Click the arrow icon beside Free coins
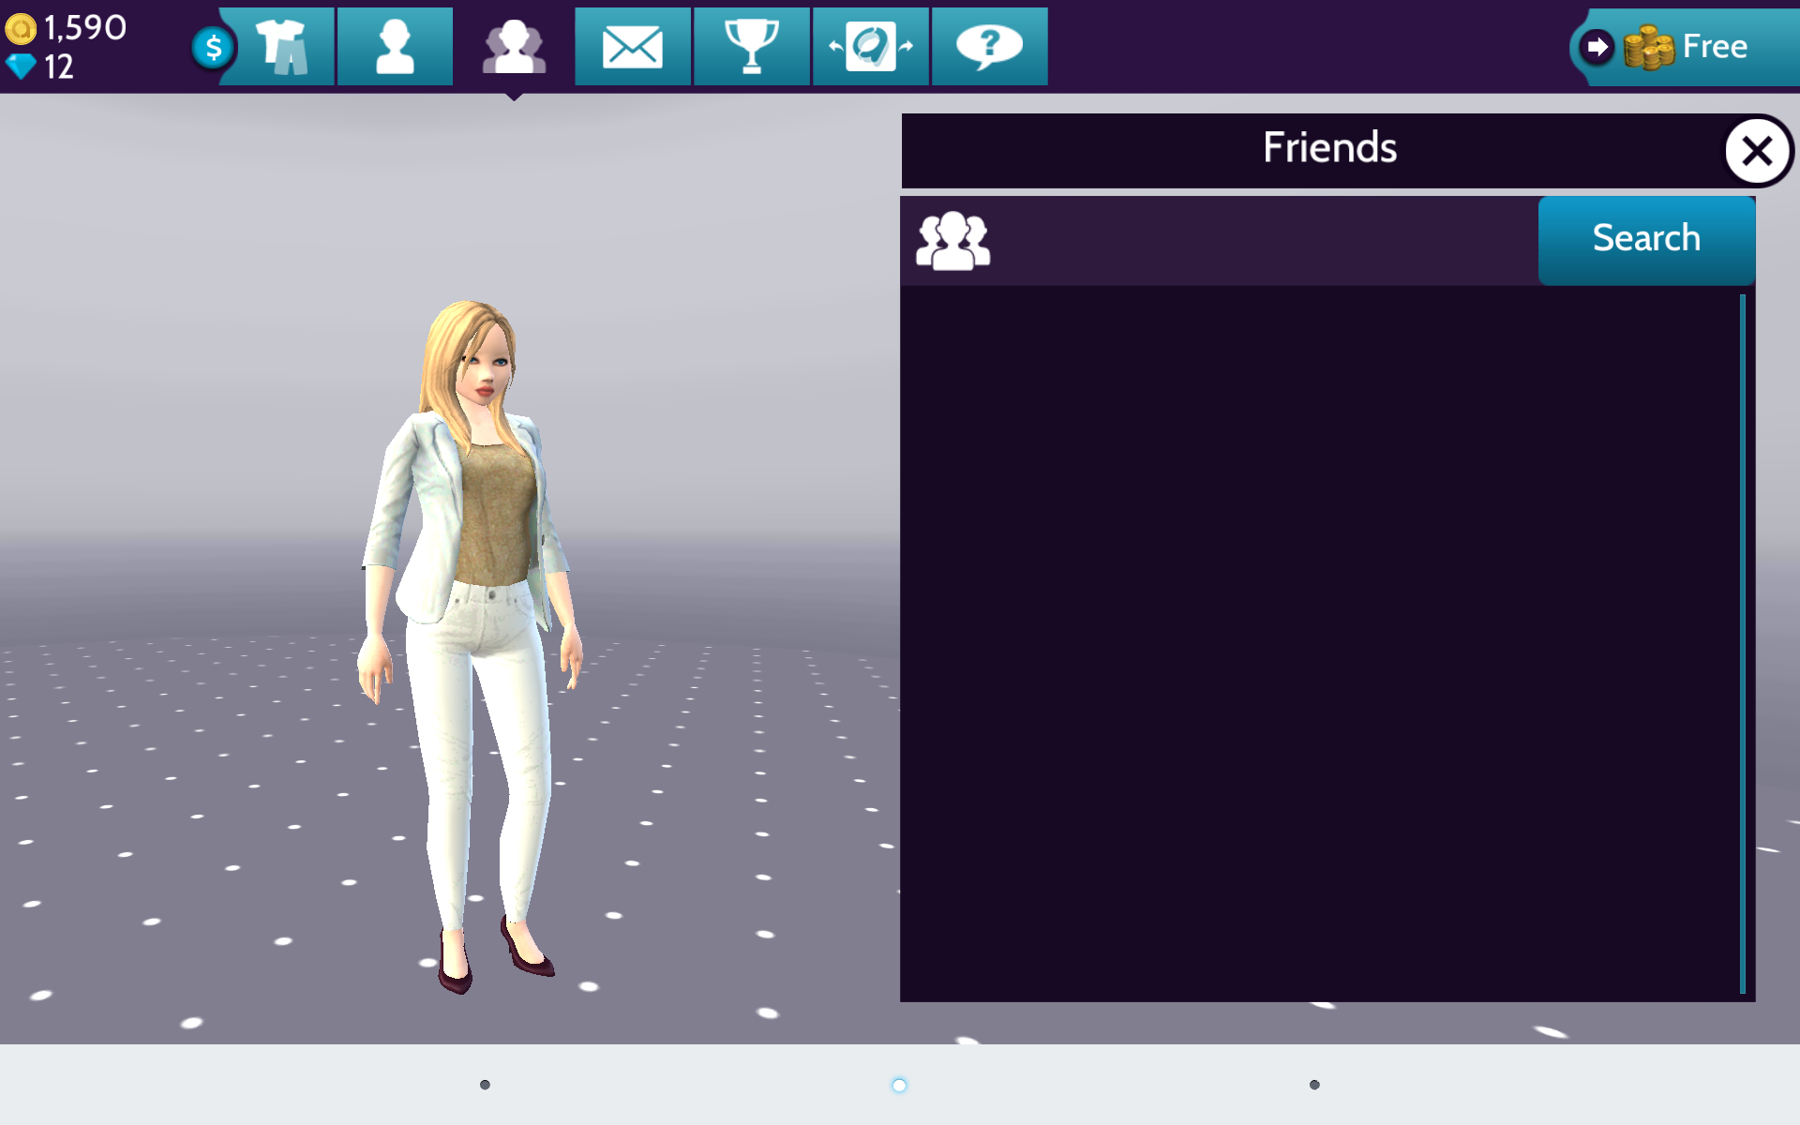Image resolution: width=1800 pixels, height=1125 pixels. pyautogui.click(x=1597, y=47)
